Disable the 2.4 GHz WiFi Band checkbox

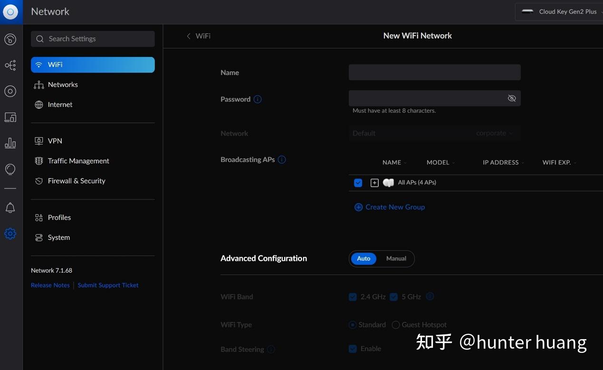(353, 296)
